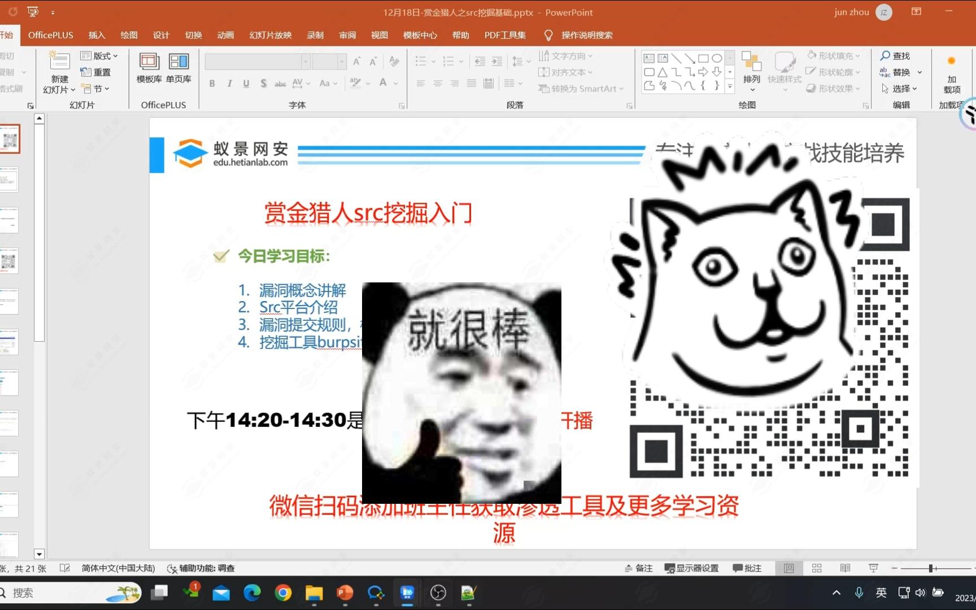The height and width of the screenshot is (610, 976).
Task: Click 辅助功能: 调查 accessibility status
Action: pyautogui.click(x=201, y=568)
